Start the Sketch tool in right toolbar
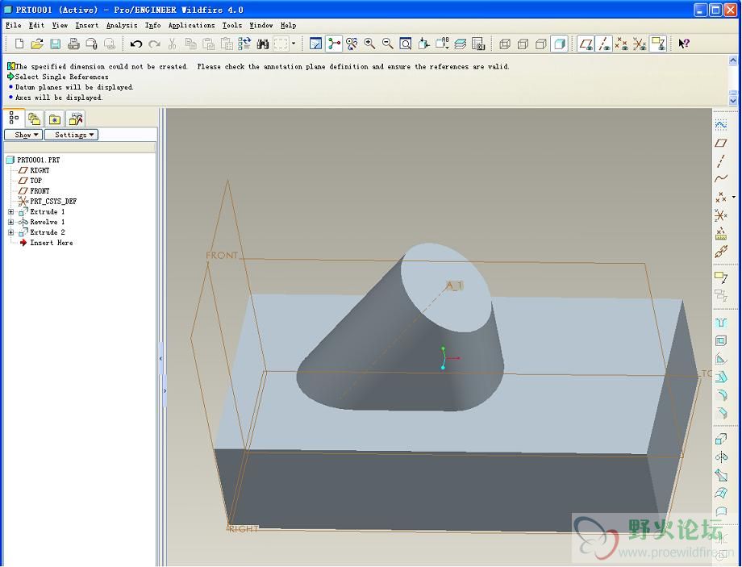The image size is (742, 567). [721, 124]
